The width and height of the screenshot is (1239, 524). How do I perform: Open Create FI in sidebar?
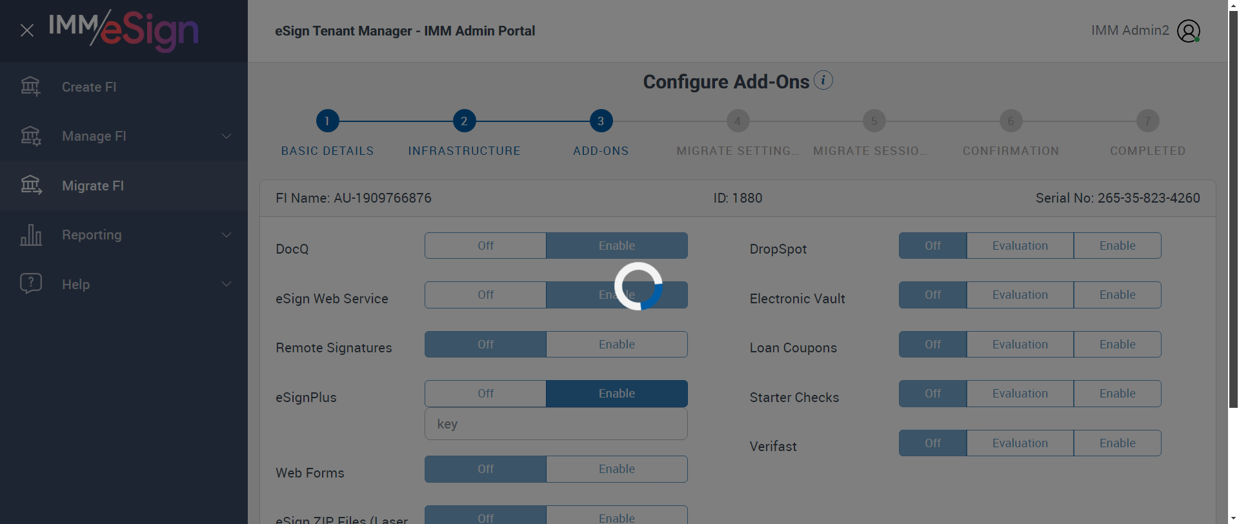[x=124, y=86]
